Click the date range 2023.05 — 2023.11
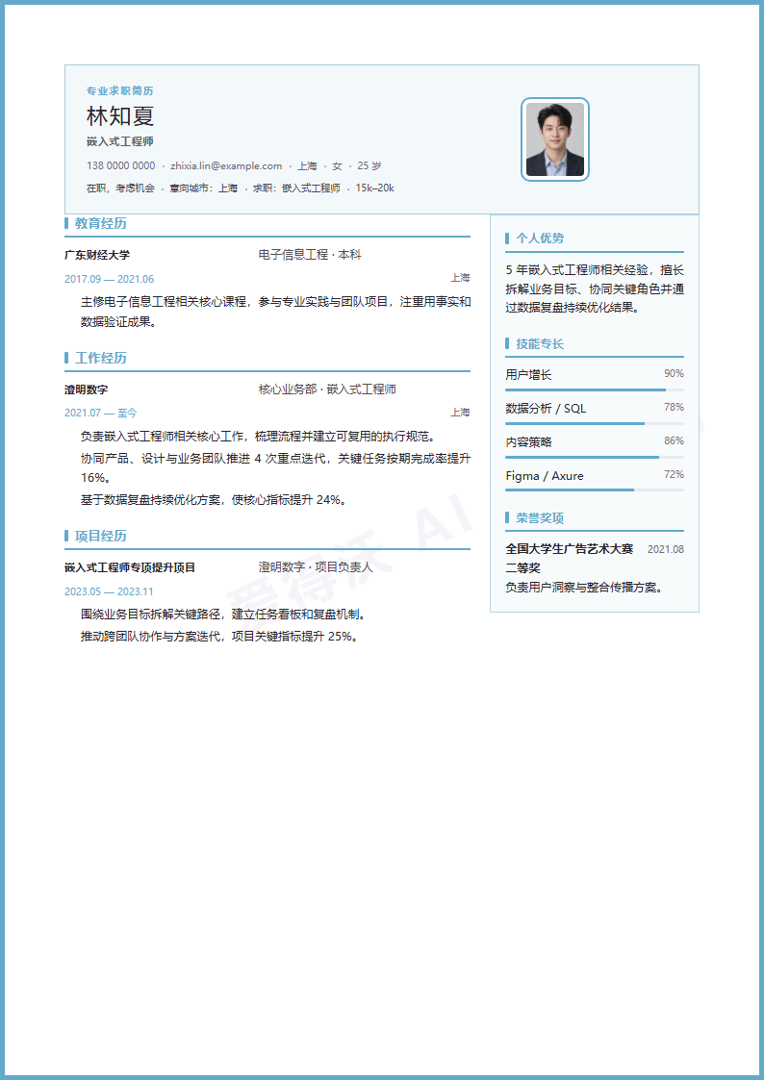Screen dimensions: 764x1080 (x=109, y=591)
